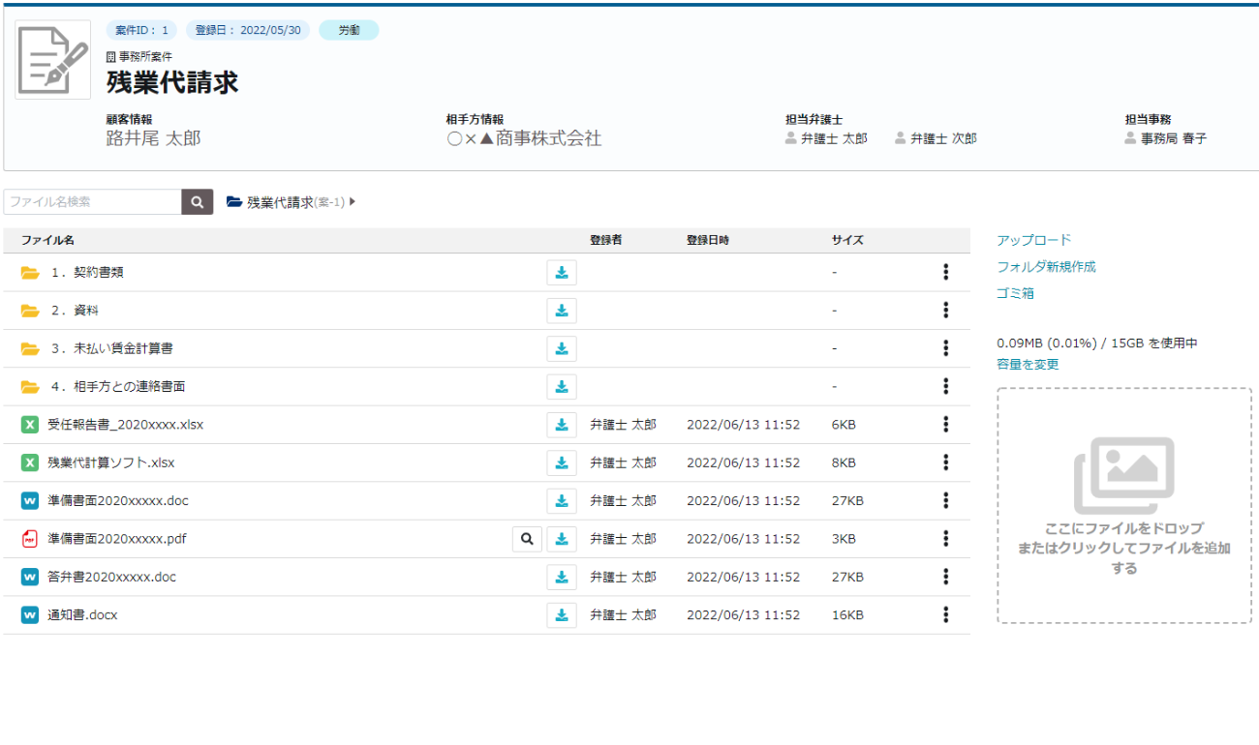Click the フォルダ新規作成 link
Image resolution: width=1259 pixels, height=745 pixels.
(1046, 267)
